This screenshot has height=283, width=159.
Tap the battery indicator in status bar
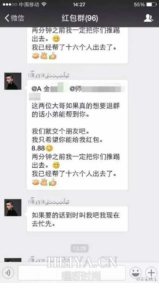(151, 4)
